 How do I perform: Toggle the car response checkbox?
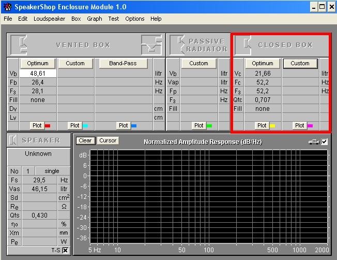(324, 142)
